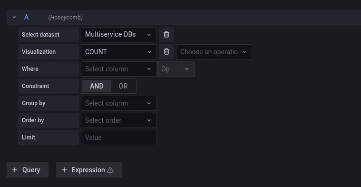This screenshot has height=187, width=361.
Task: Add a new Query
Action: point(28,170)
